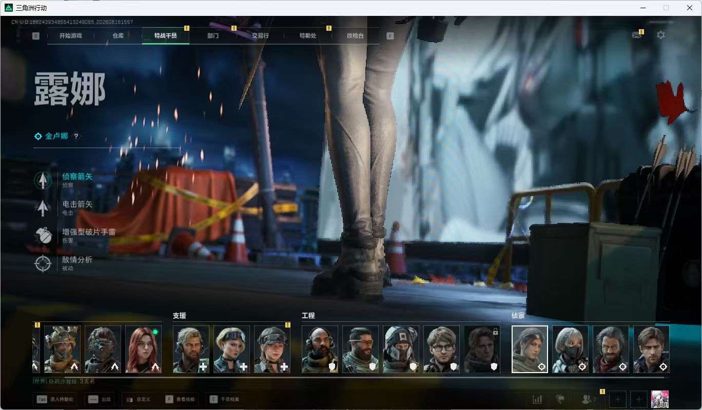Choose the red-haired assault operator
This screenshot has width=702, height=410.
tap(143, 349)
